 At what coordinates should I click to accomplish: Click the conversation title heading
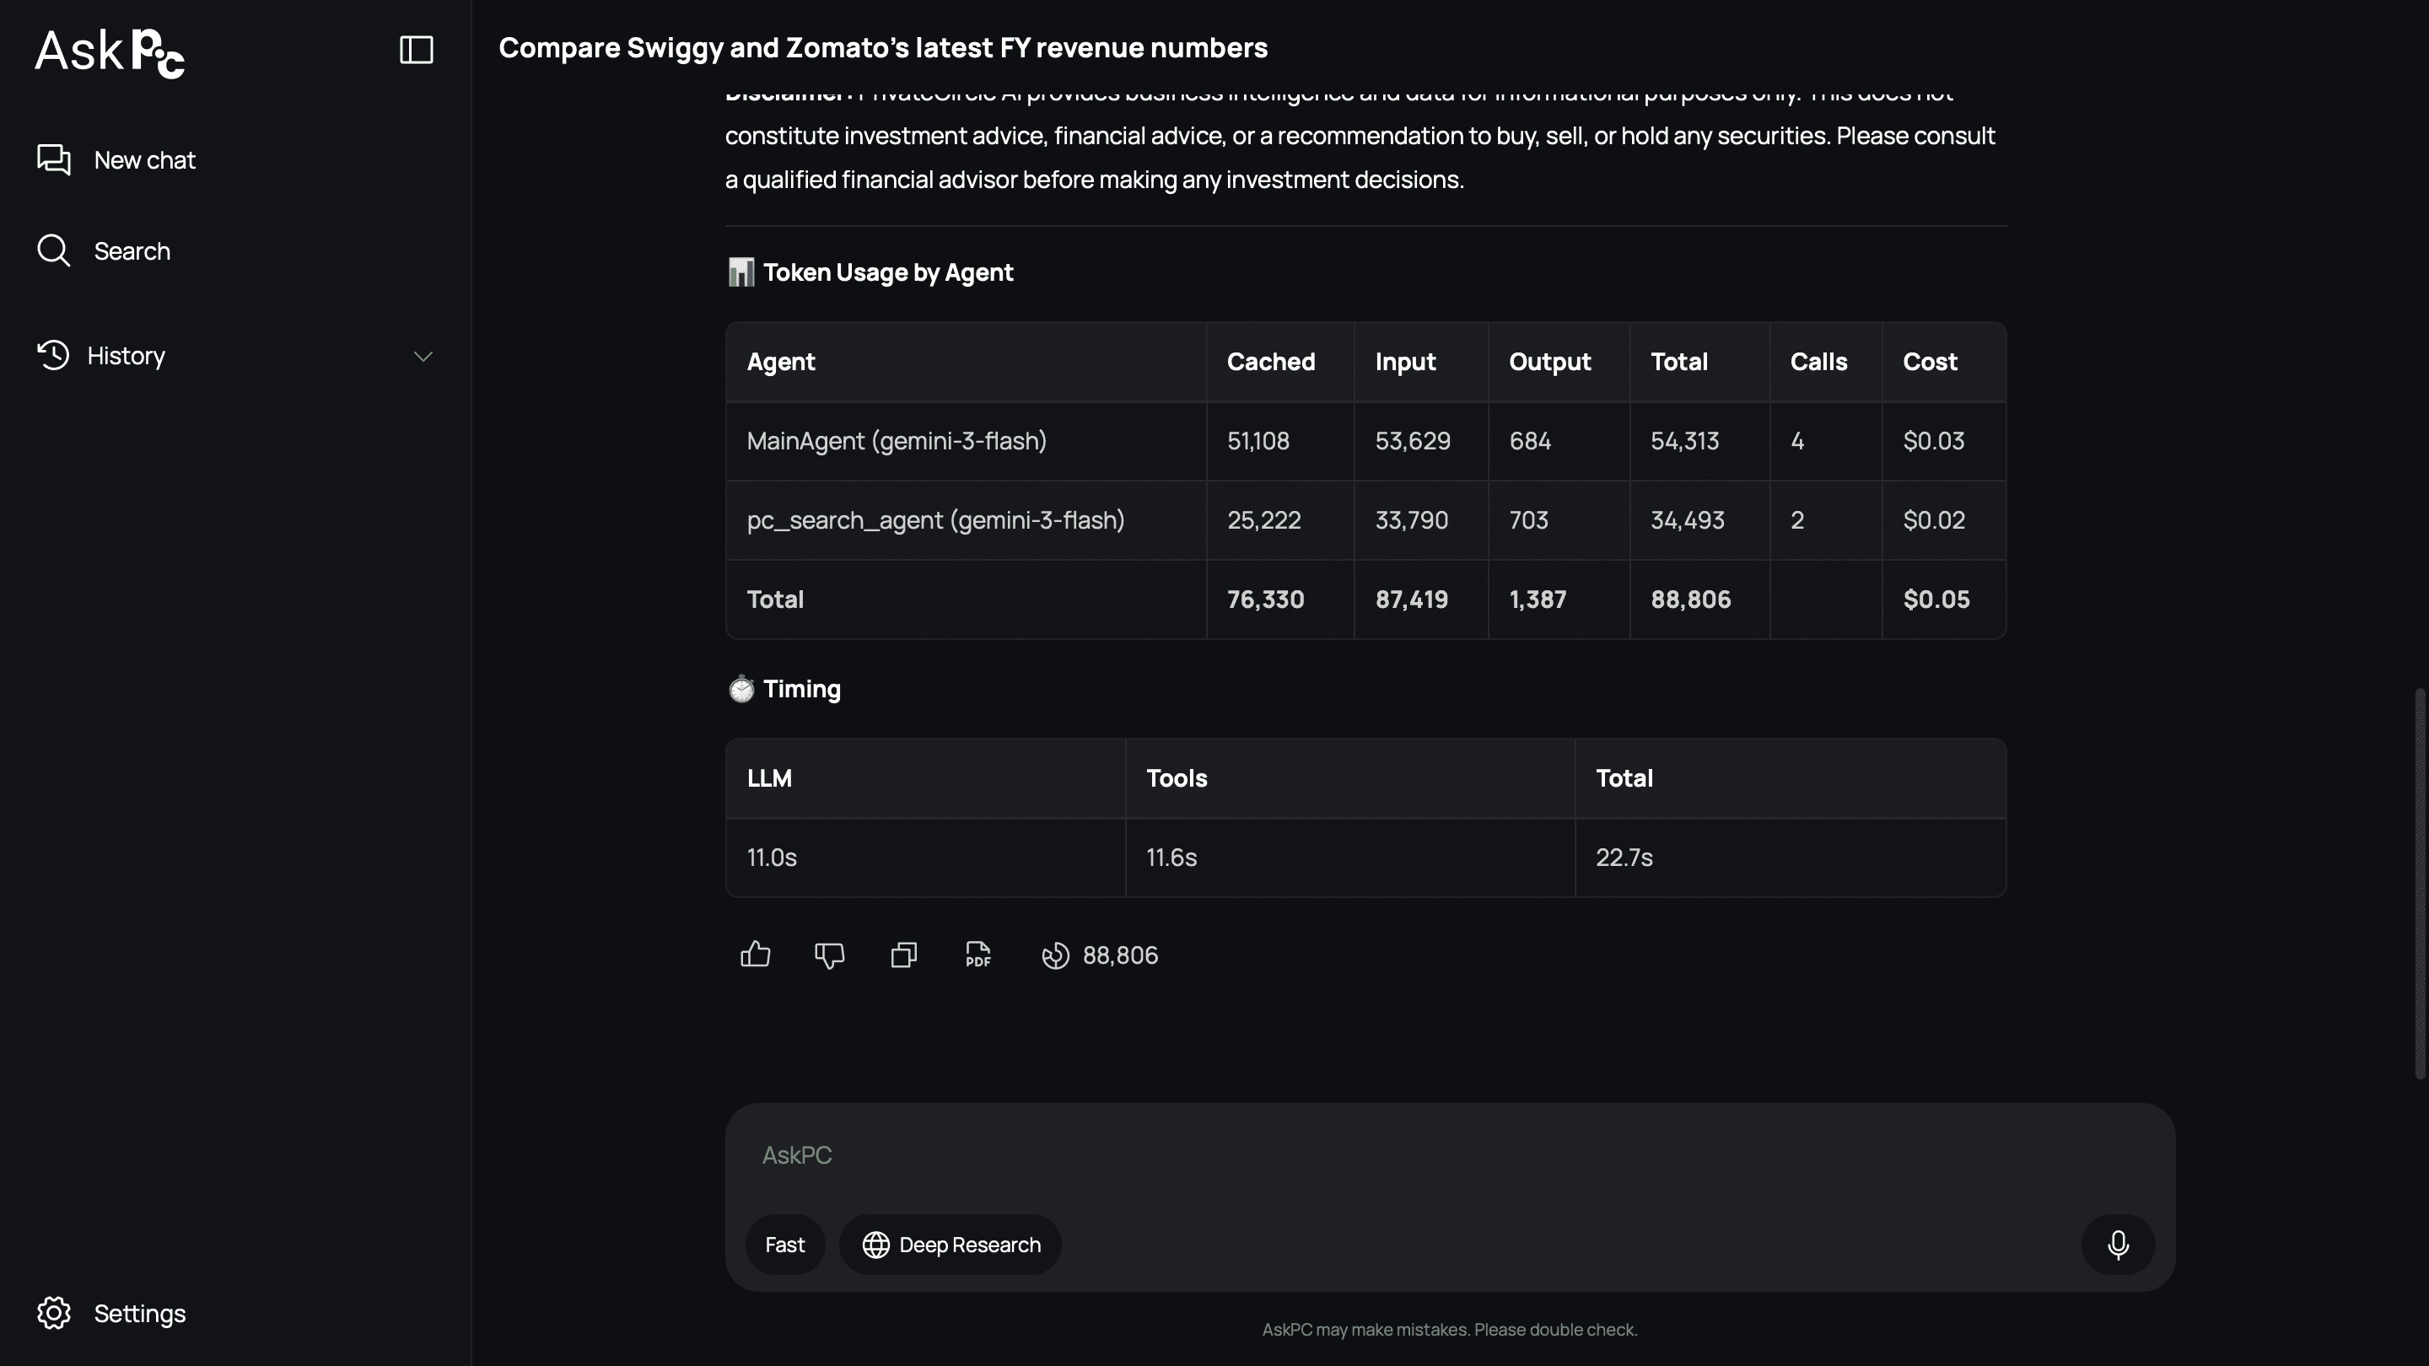pyautogui.click(x=882, y=47)
